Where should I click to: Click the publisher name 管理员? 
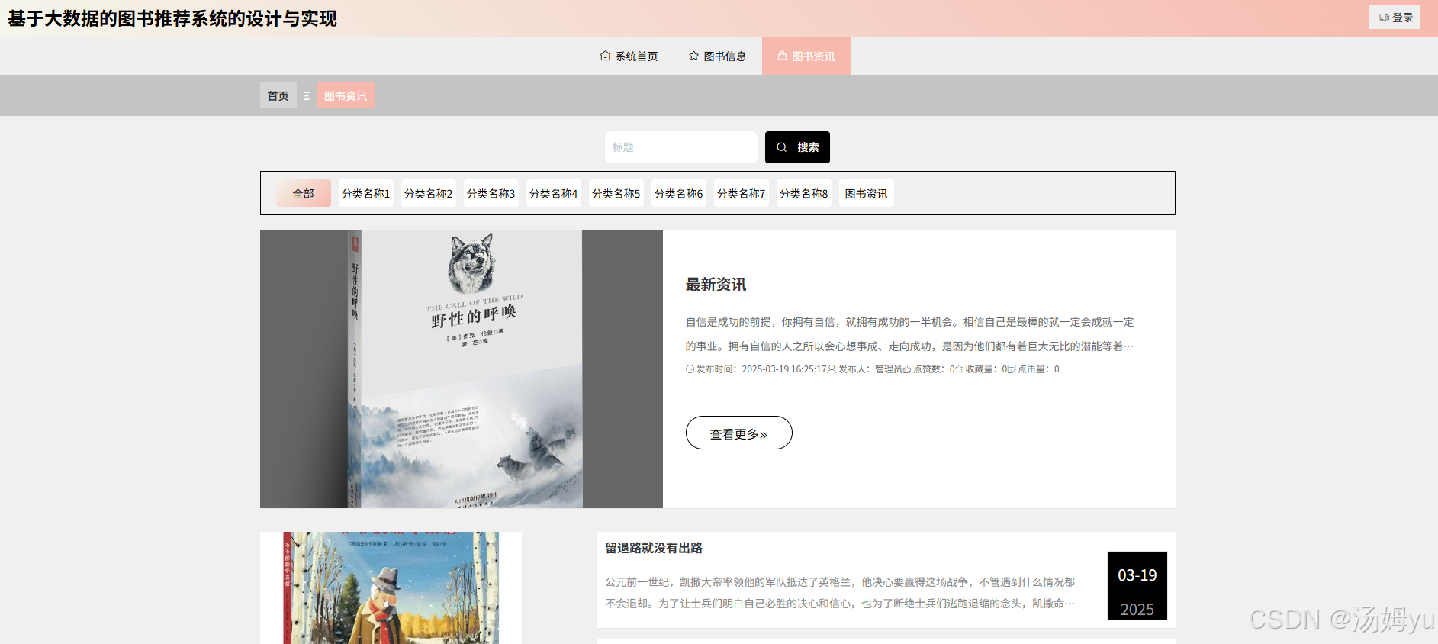889,369
